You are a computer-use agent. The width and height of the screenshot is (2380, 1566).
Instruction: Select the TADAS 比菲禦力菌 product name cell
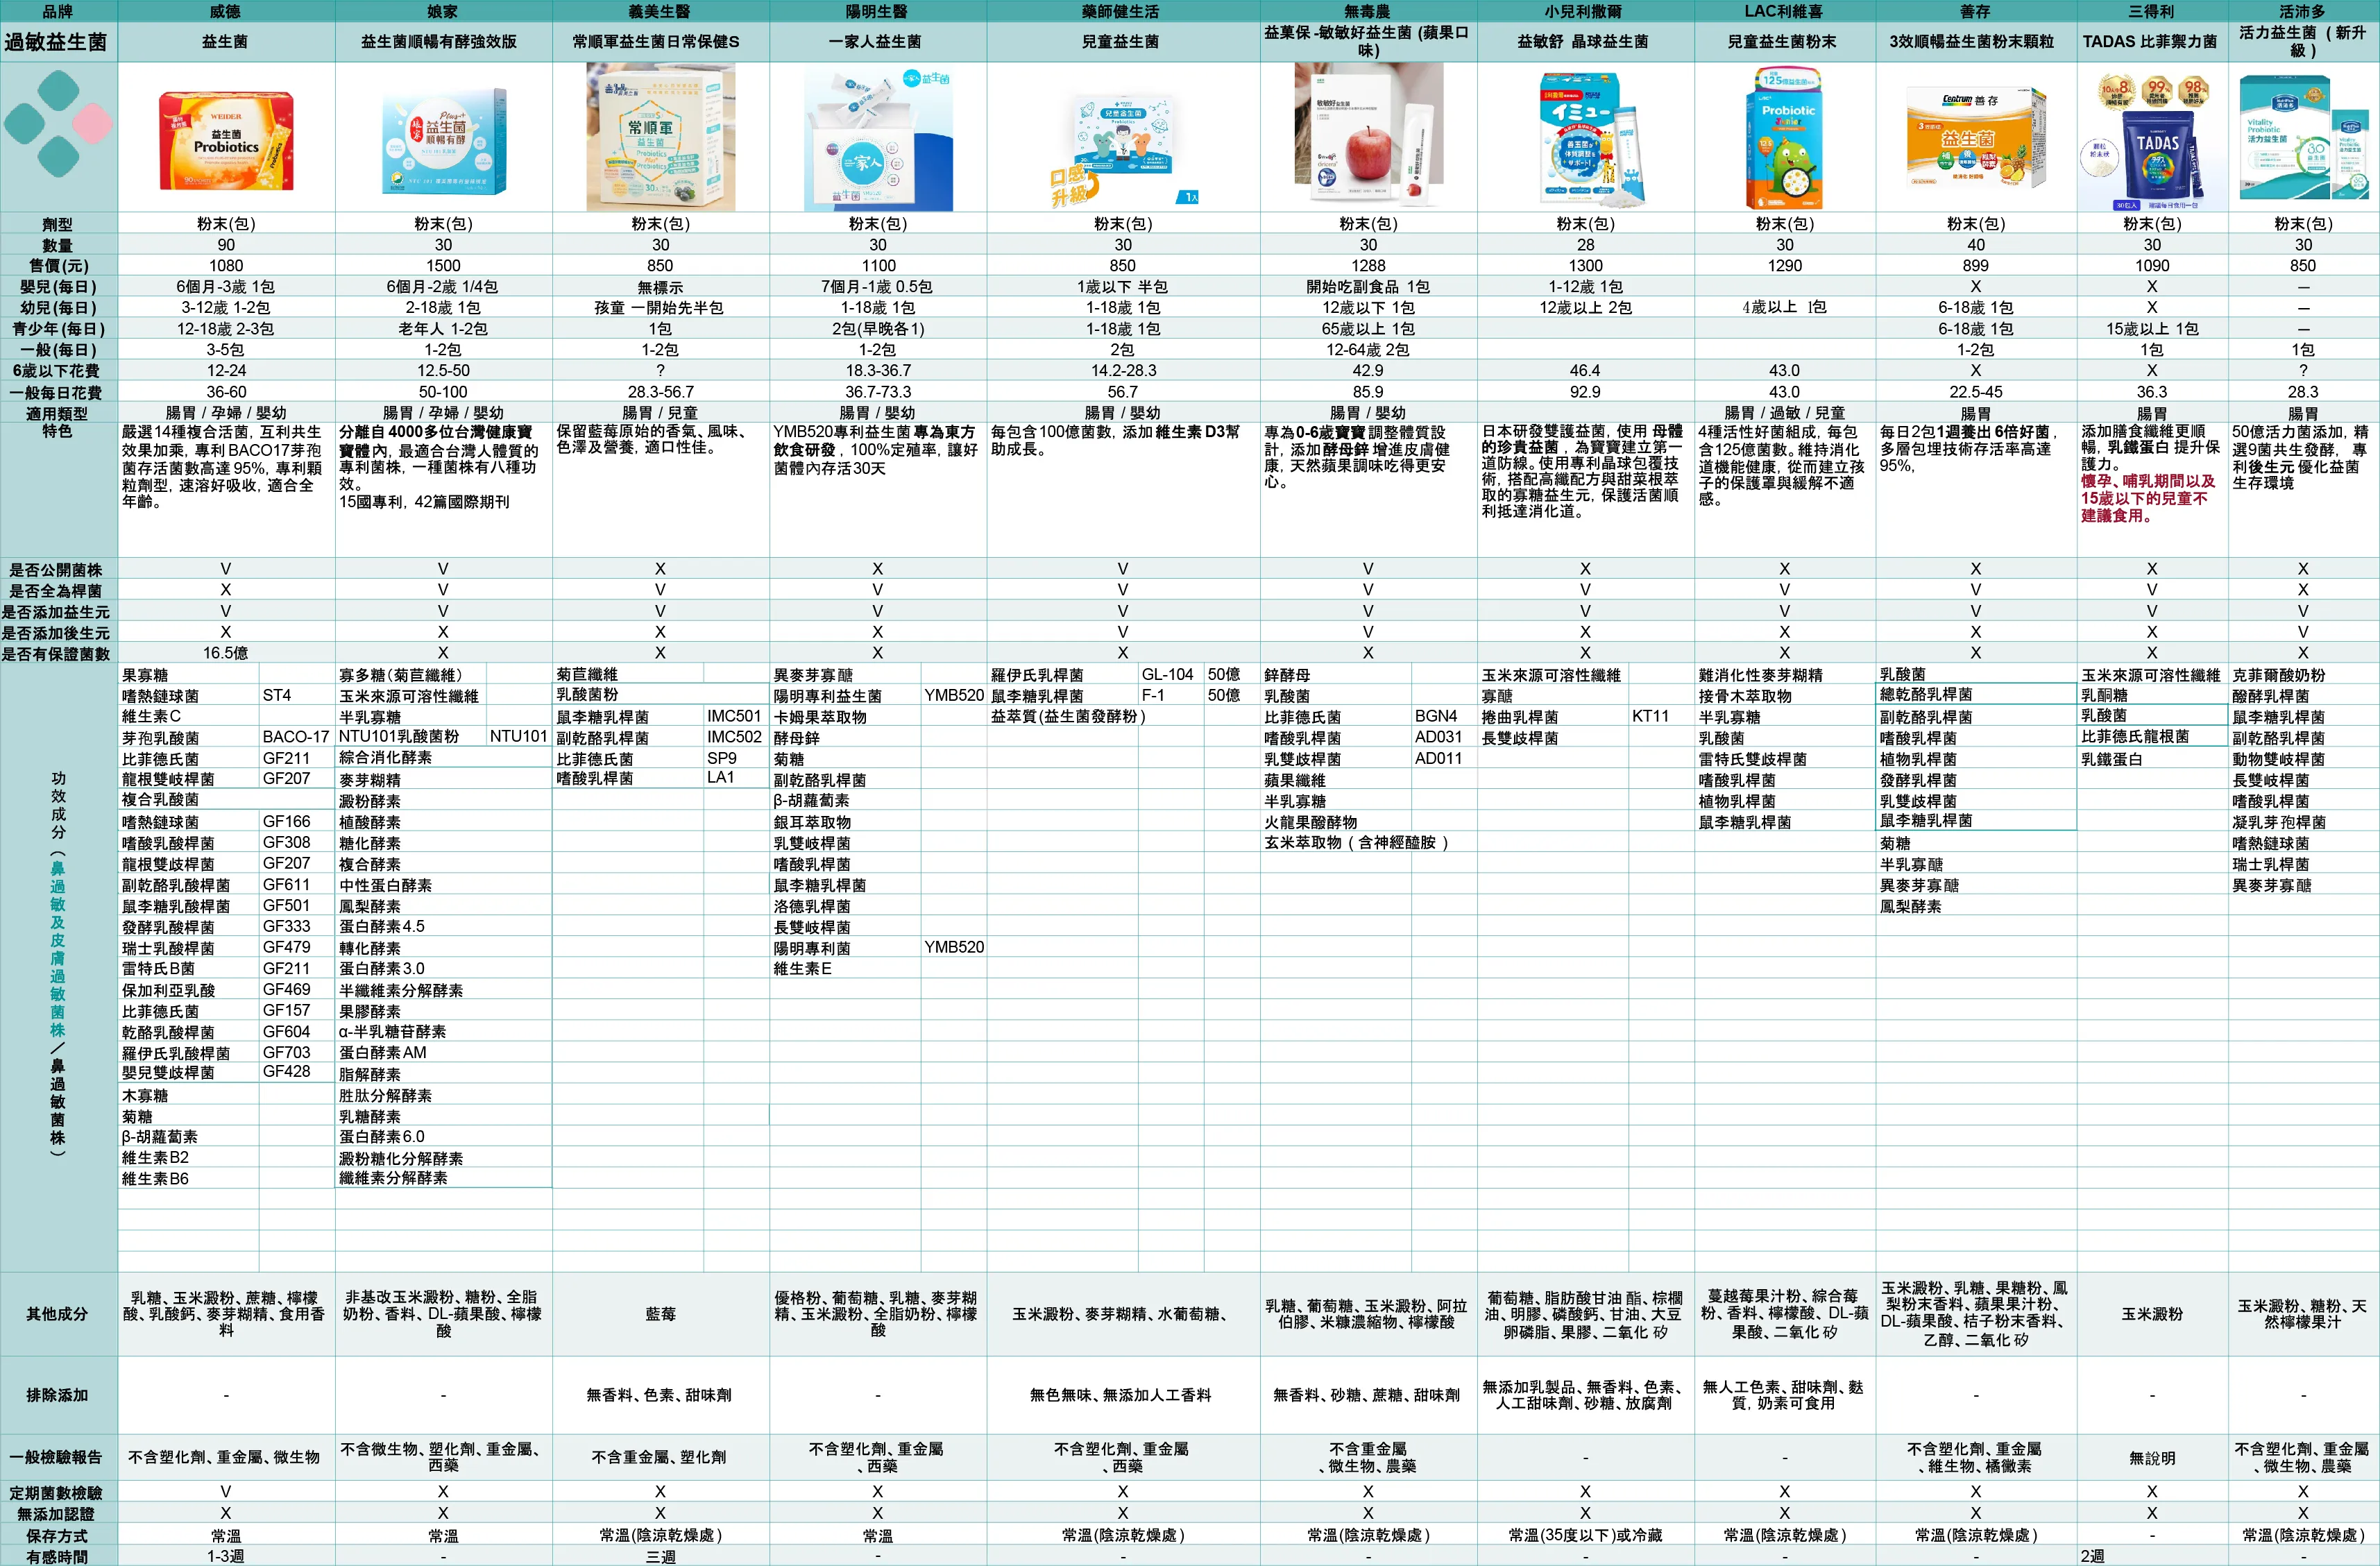2152,42
